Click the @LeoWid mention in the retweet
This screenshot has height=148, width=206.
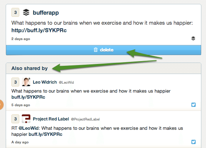click(x=29, y=128)
